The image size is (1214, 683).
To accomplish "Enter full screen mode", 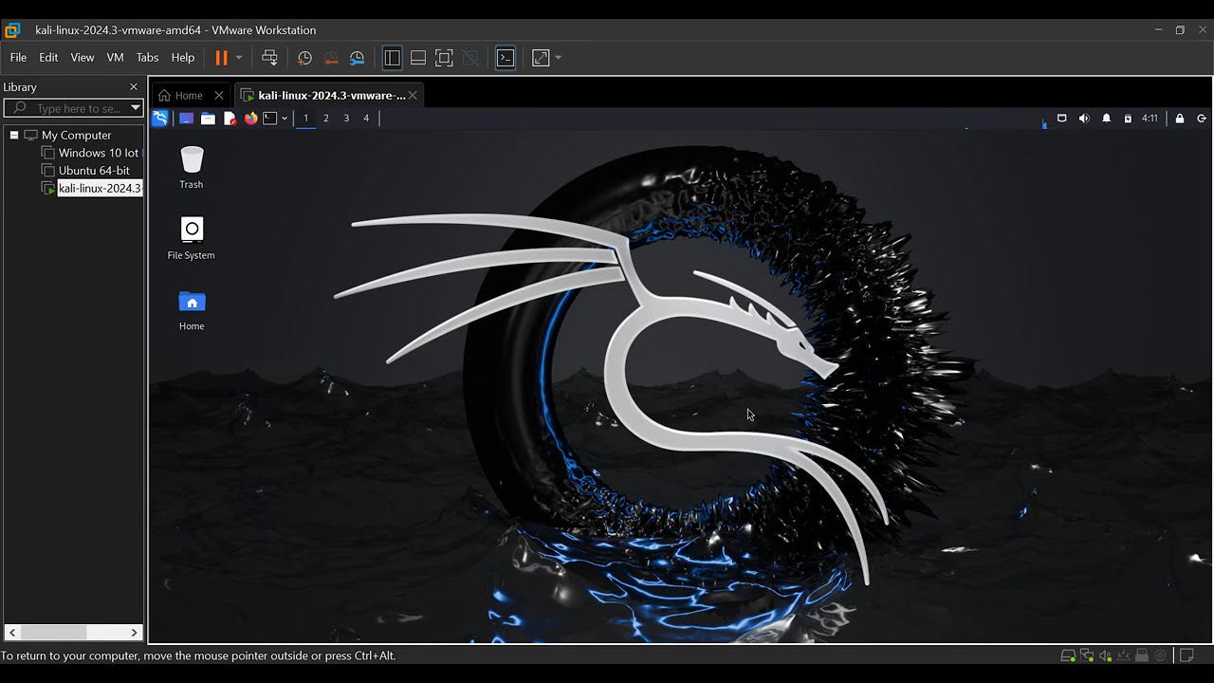I will pyautogui.click(x=444, y=58).
